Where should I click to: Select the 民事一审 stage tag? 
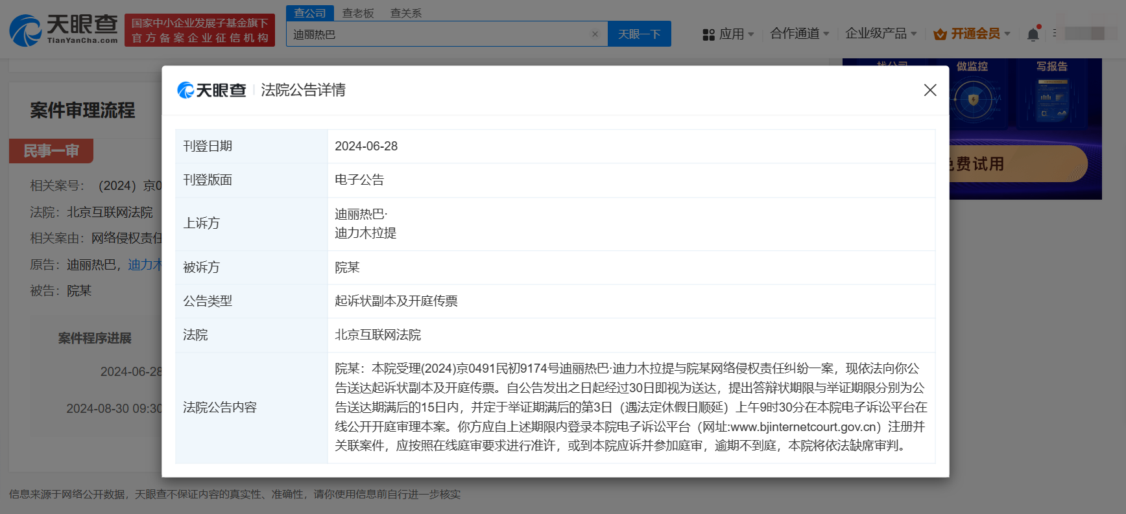(51, 151)
